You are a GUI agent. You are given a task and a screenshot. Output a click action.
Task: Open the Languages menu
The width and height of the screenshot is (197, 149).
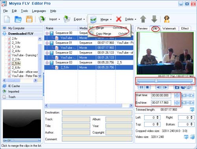click(39, 11)
